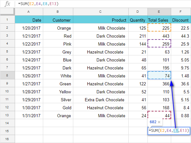Click the fx formula icon

(x=7, y=4)
